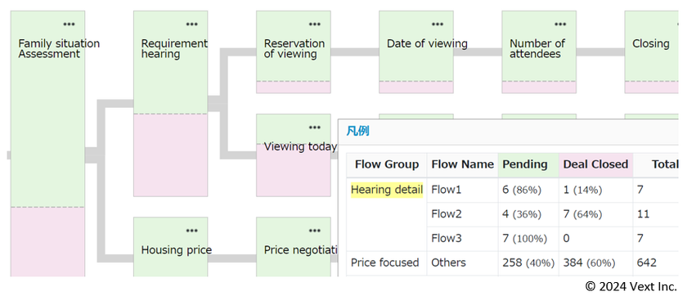Click the Flow Name column header
687x296 pixels.
462,164
